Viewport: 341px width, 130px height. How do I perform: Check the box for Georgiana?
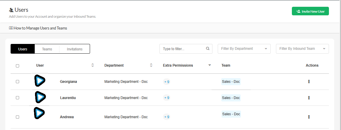tap(17, 82)
